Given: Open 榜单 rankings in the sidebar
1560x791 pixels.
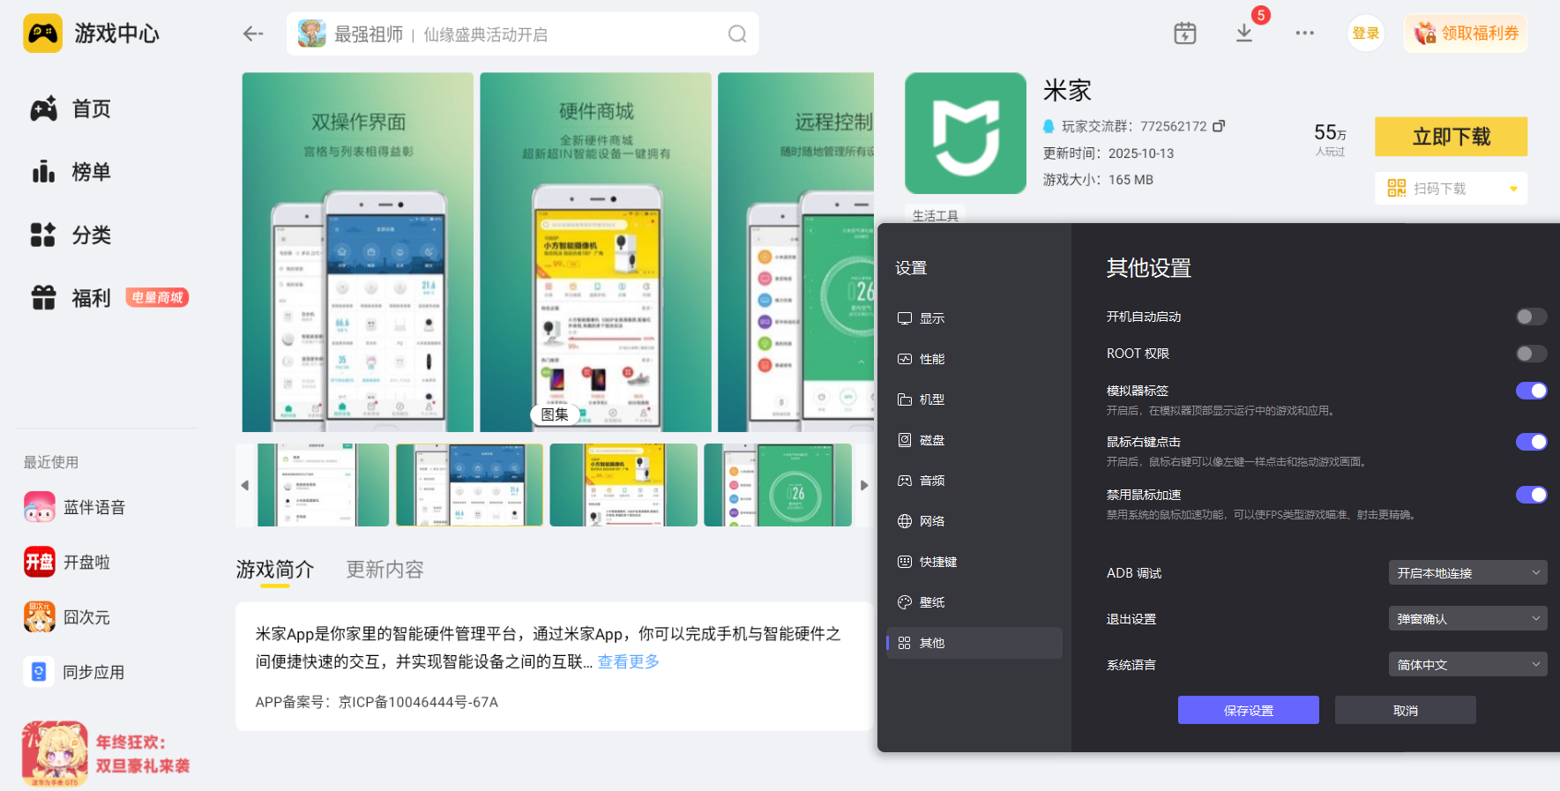Looking at the screenshot, I should click(71, 172).
